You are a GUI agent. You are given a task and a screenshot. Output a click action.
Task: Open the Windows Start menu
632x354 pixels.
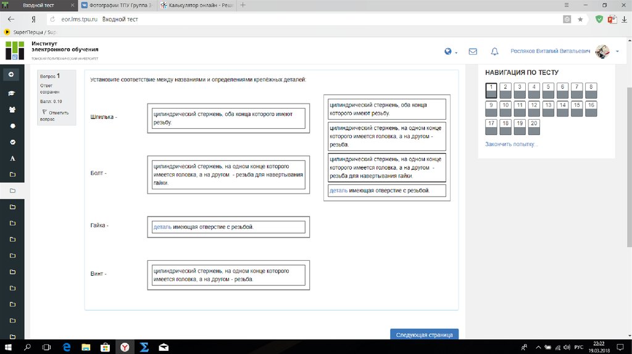click(7, 347)
